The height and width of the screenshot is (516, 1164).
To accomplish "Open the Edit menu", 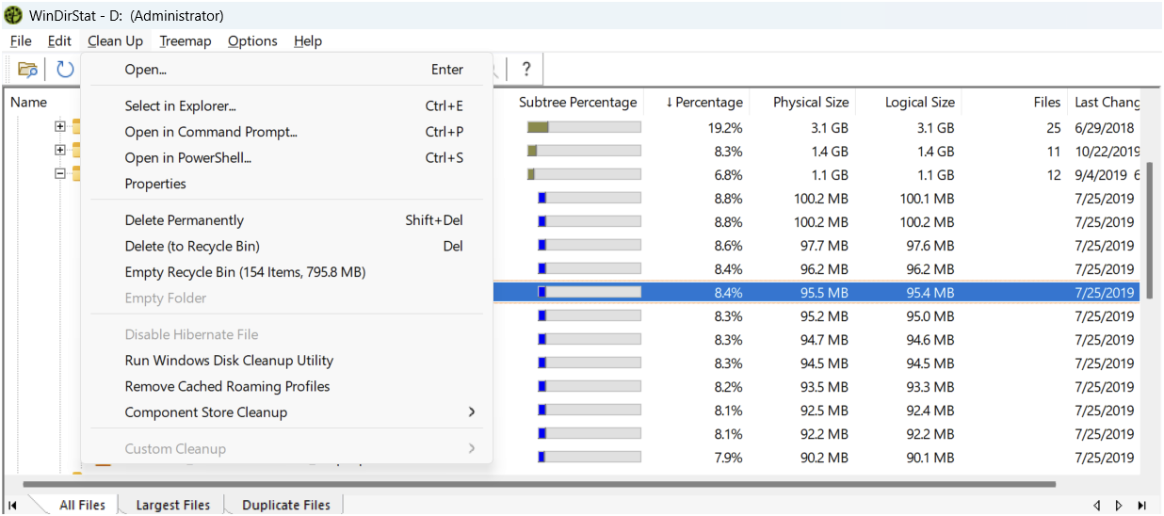I will (x=59, y=40).
